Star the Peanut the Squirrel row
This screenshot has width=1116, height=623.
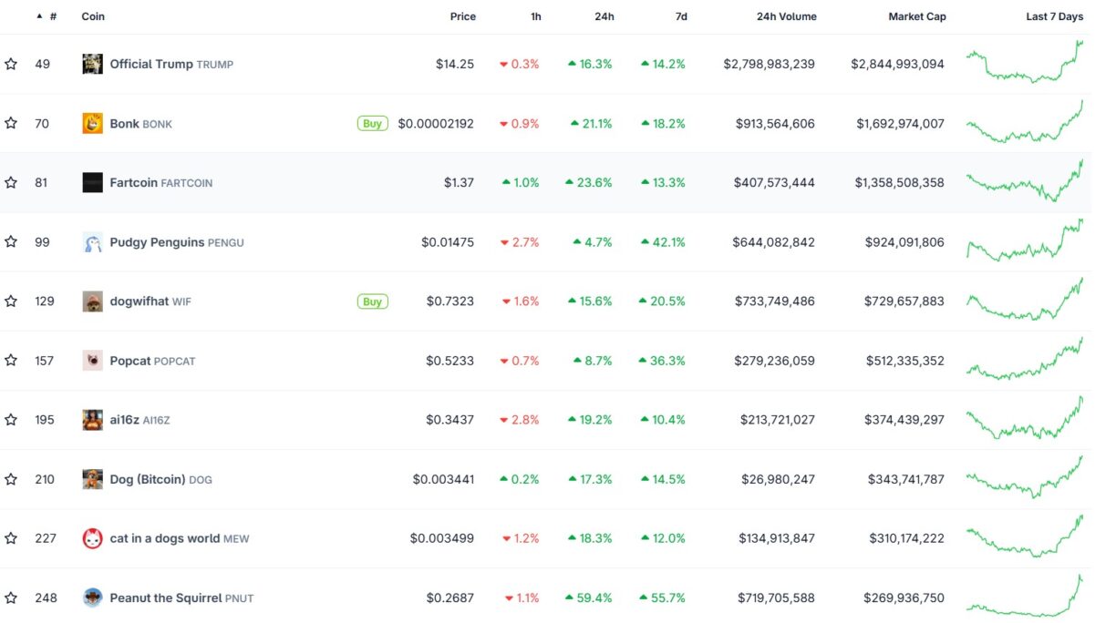(x=10, y=597)
